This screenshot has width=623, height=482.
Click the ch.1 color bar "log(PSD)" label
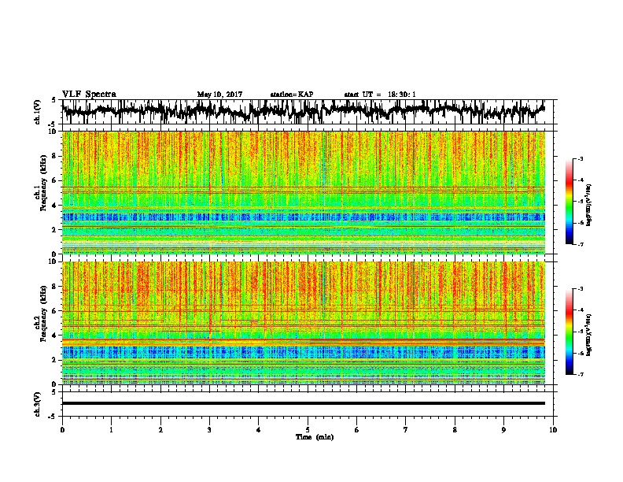[x=588, y=205]
